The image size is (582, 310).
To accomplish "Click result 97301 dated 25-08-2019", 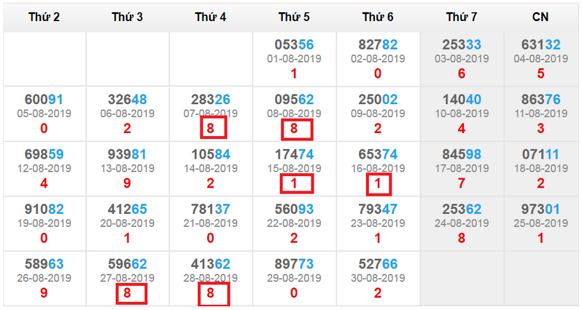I will point(541,209).
